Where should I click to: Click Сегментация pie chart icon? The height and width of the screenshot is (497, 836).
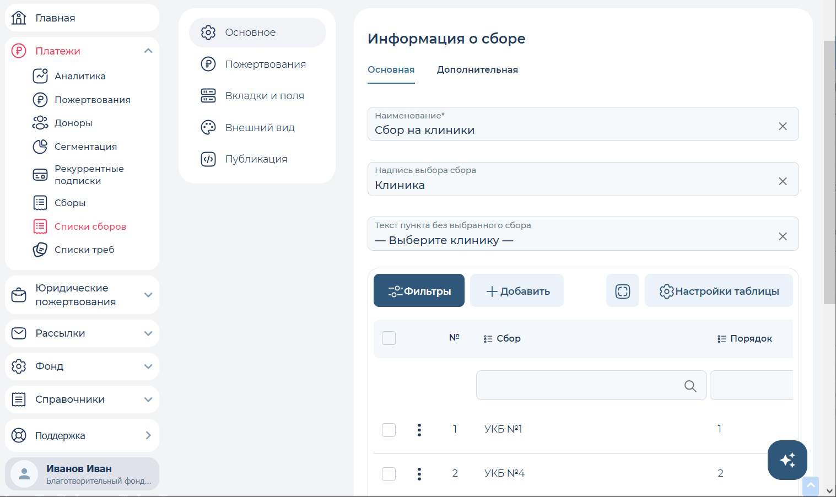tap(40, 147)
